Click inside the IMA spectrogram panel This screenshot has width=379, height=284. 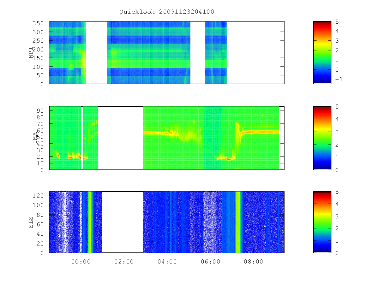pyautogui.click(x=167, y=138)
